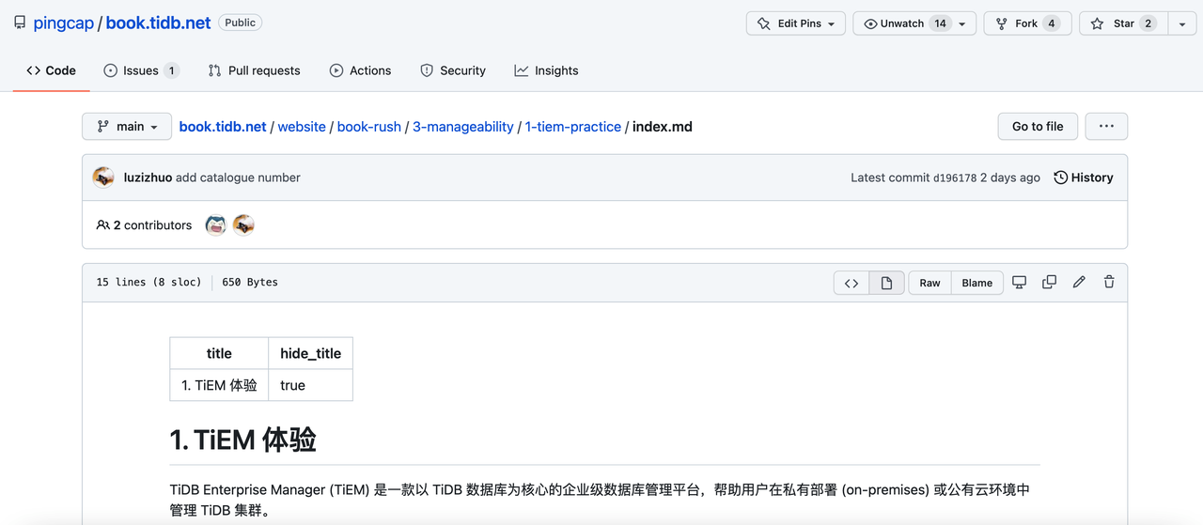
Task: Open the pingcap owner link
Action: (63, 23)
